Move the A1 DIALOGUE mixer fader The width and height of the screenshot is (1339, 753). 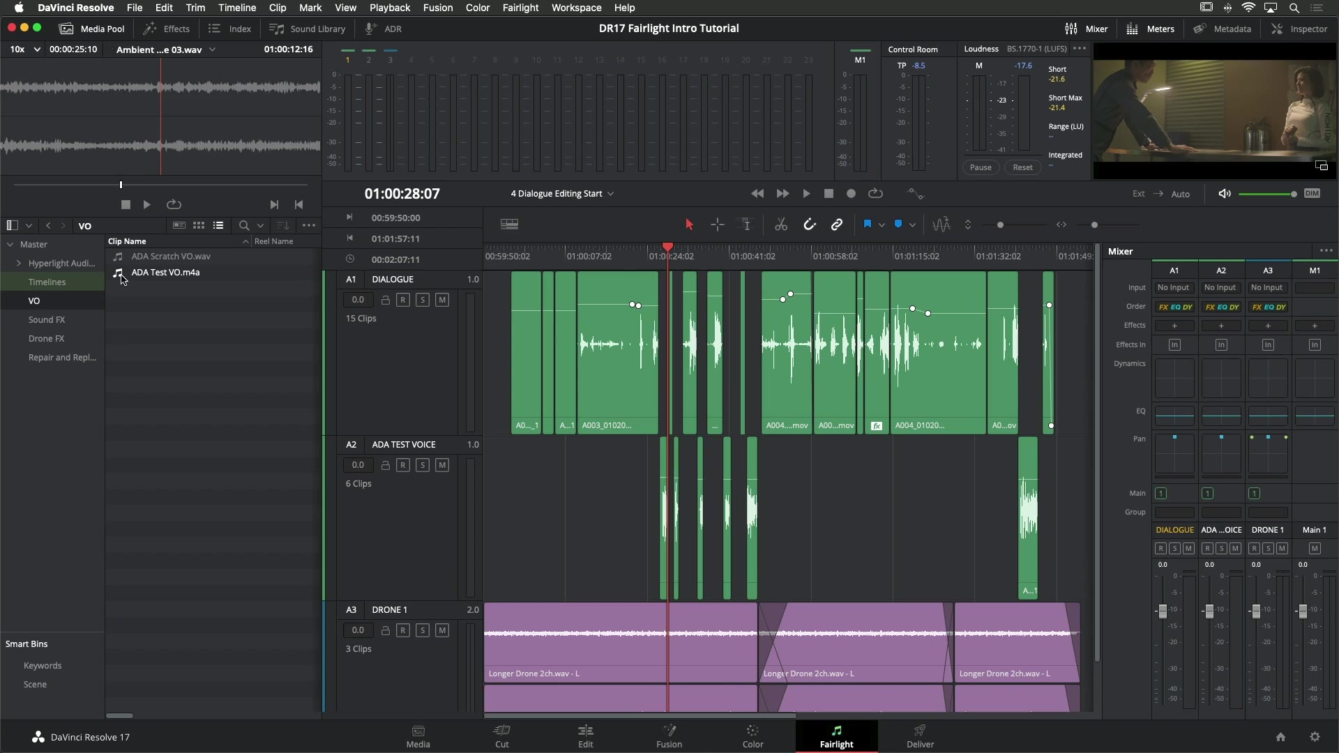pyautogui.click(x=1162, y=611)
